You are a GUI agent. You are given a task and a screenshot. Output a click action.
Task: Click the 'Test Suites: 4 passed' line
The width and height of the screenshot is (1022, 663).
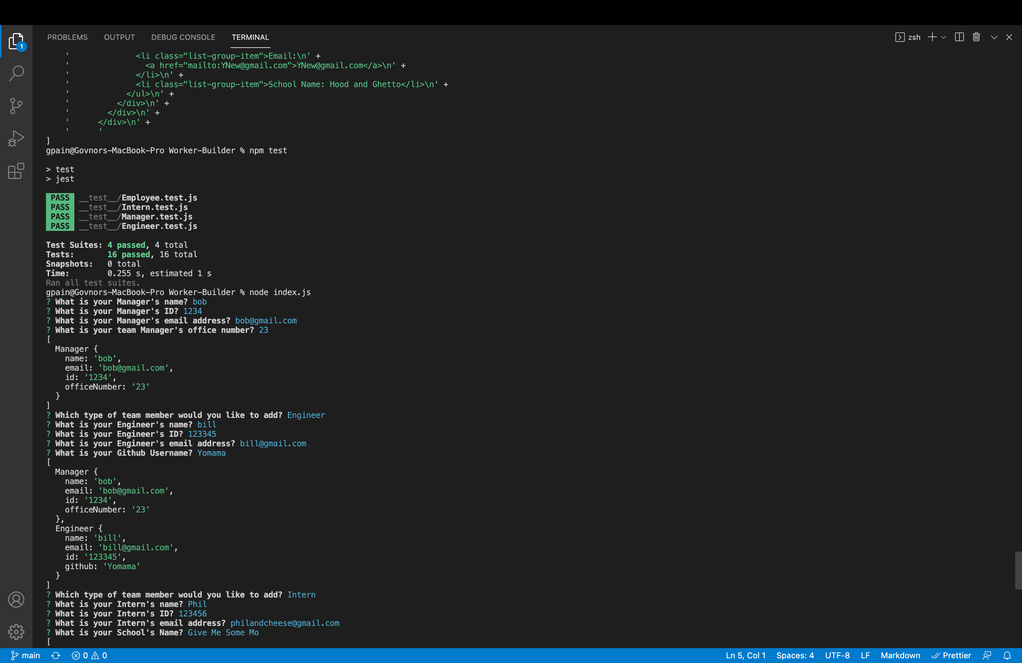click(x=117, y=245)
